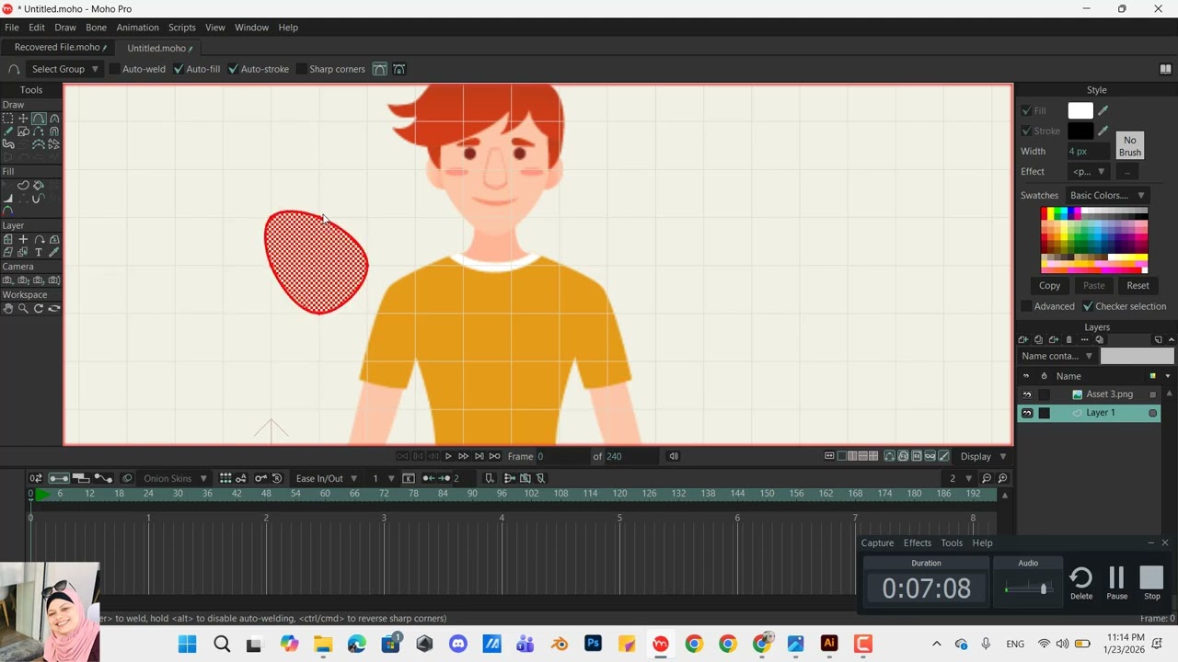
Task: Turn off Checker selection
Action: point(1088,306)
